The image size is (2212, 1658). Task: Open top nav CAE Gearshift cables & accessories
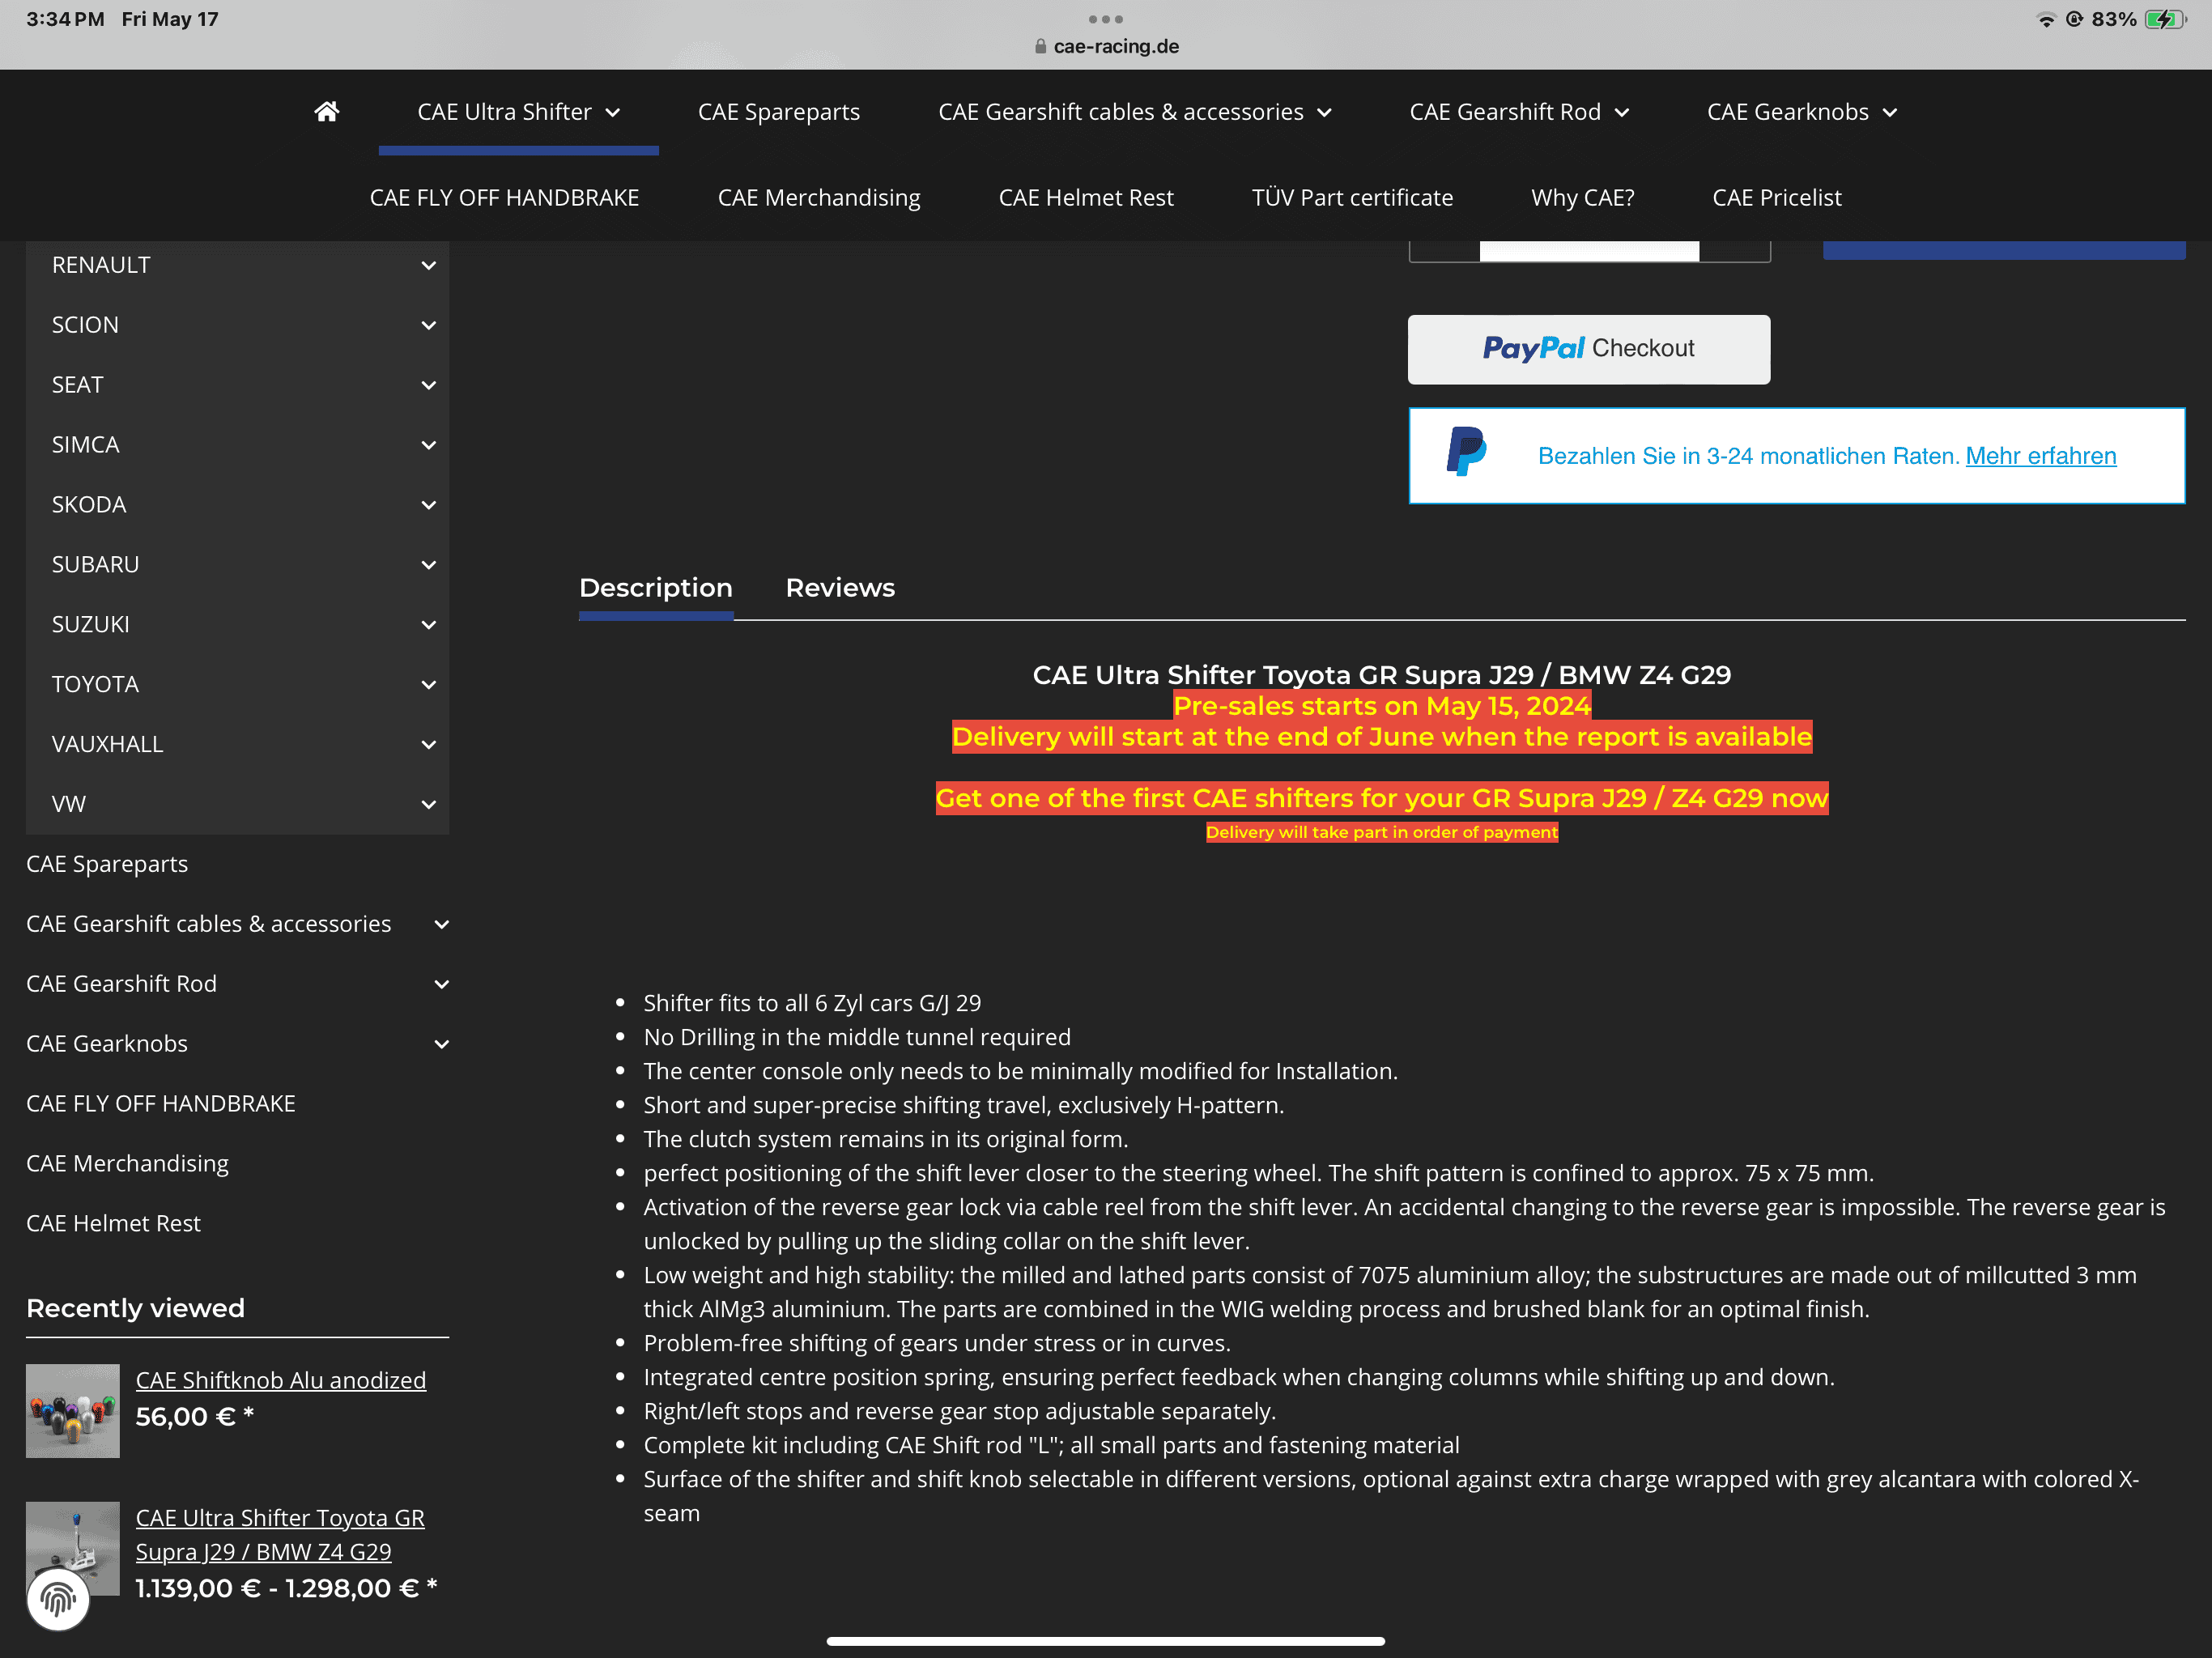1134,112
